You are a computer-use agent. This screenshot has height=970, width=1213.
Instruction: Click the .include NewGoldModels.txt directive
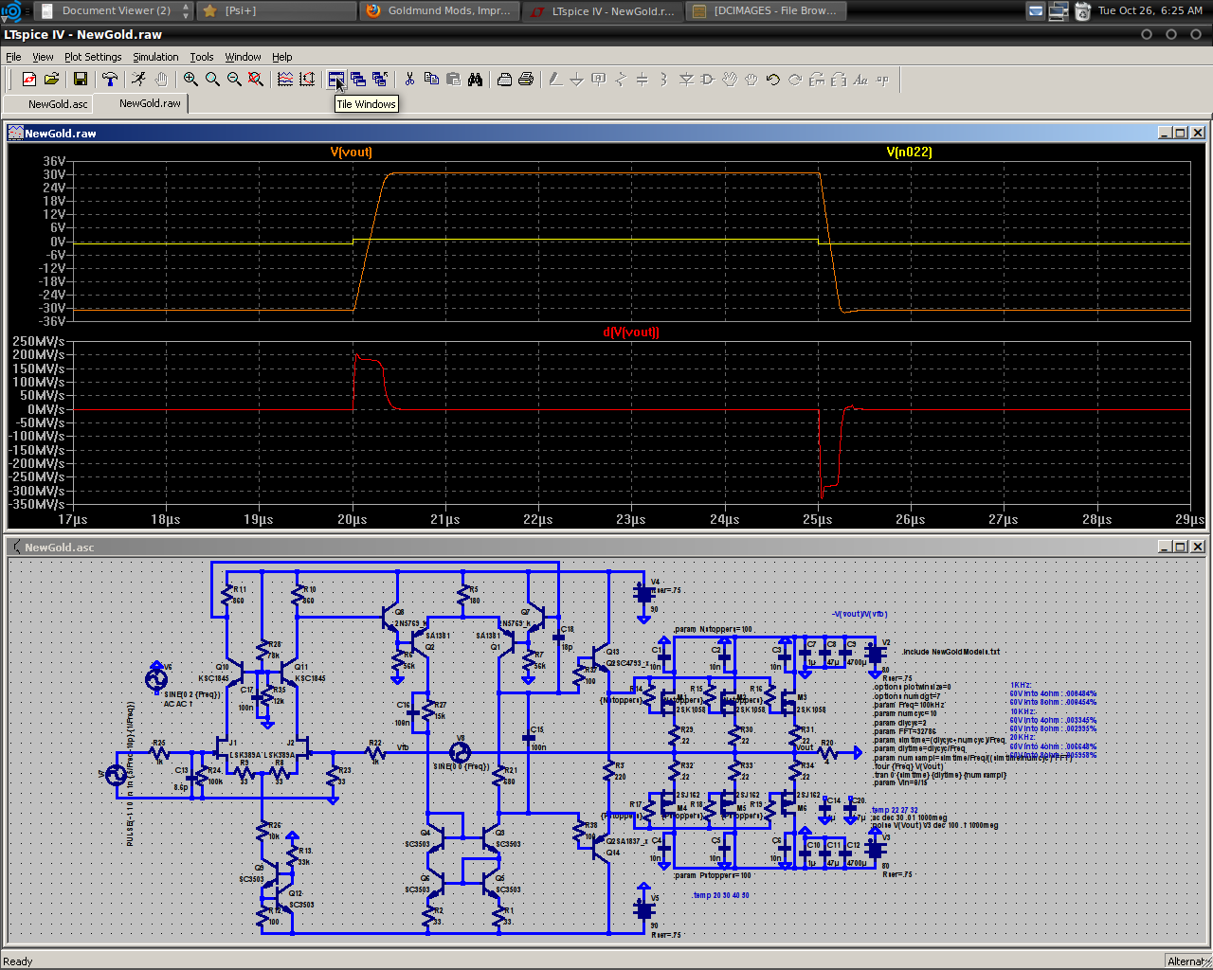coord(950,652)
